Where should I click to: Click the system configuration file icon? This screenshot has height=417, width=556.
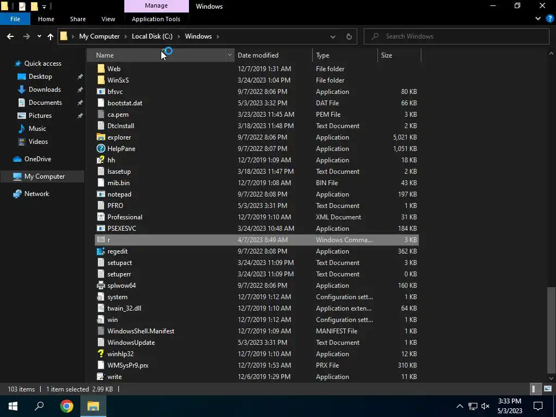100,297
